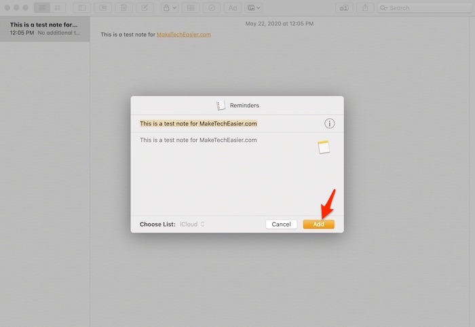This screenshot has width=475, height=327.
Task: Open the lock note dropdown
Action: tap(170, 8)
